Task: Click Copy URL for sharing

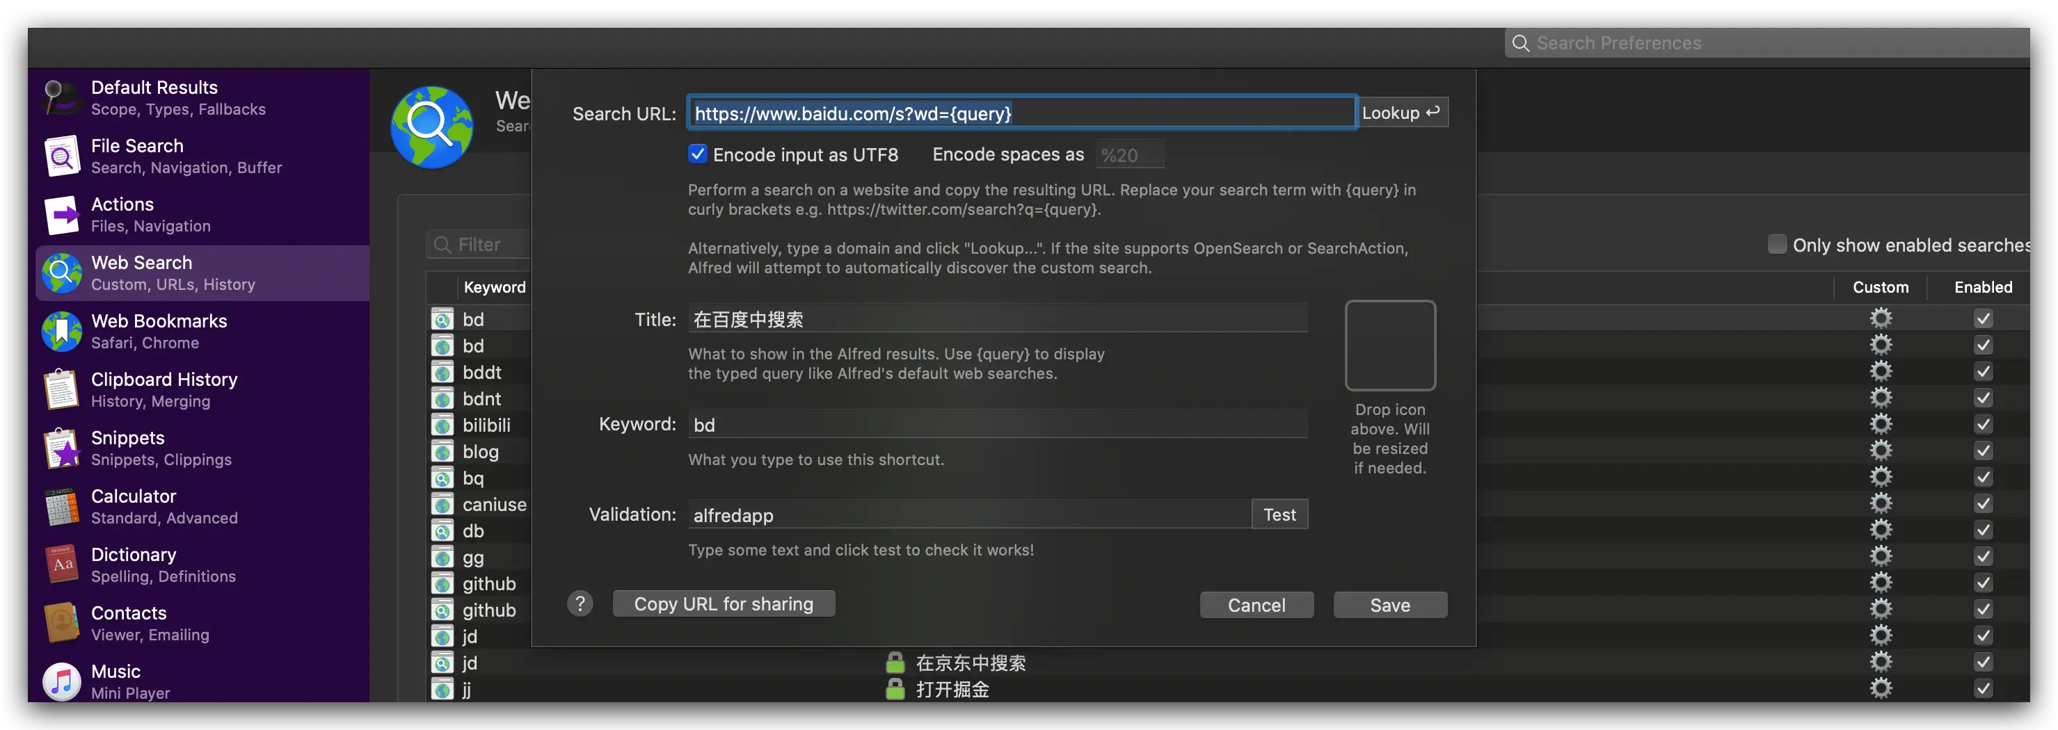Action: pyautogui.click(x=723, y=603)
